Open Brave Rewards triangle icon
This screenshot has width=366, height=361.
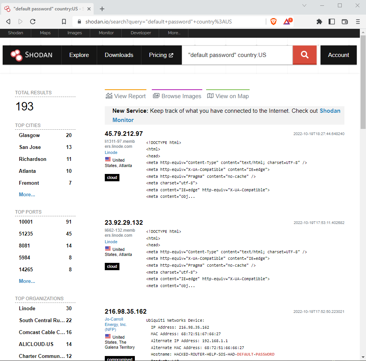coord(287,22)
